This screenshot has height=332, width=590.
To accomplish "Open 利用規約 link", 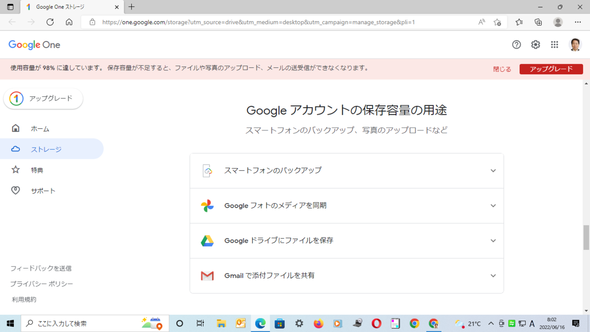I will point(24,300).
